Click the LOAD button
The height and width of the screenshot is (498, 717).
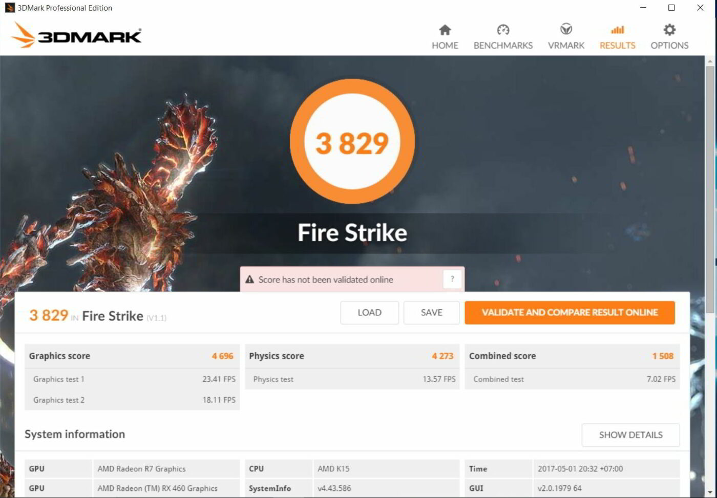pyautogui.click(x=369, y=312)
